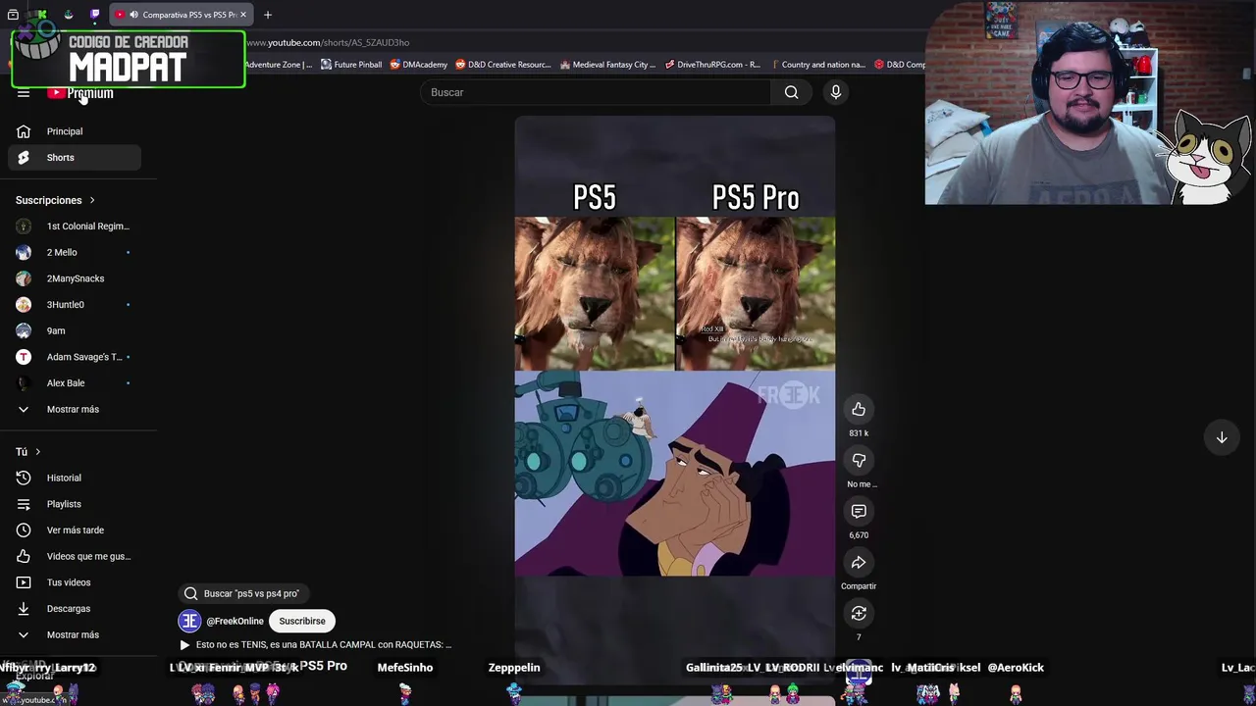Open Ver más tarde list
The image size is (1256, 706).
75,530
